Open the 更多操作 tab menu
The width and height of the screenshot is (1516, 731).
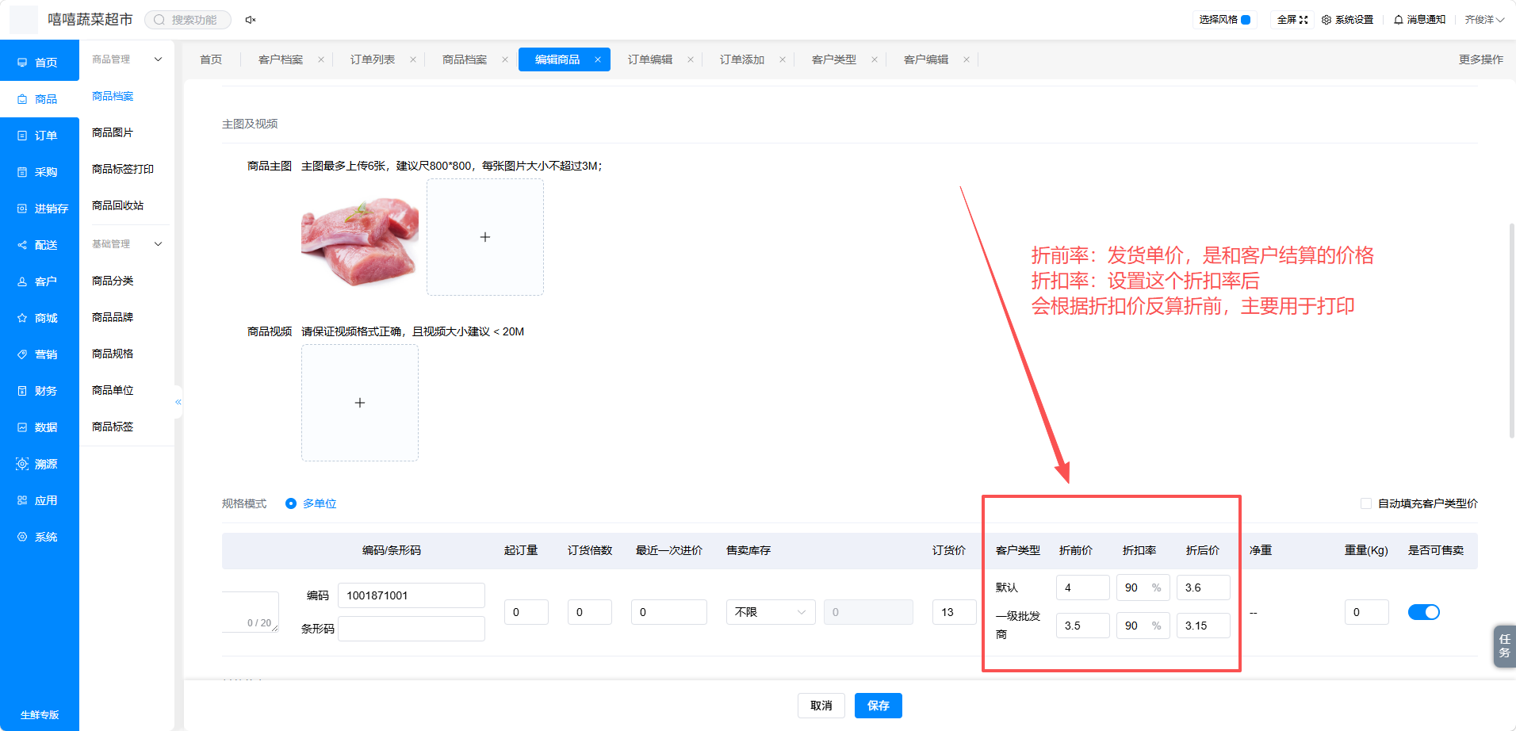[1481, 59]
